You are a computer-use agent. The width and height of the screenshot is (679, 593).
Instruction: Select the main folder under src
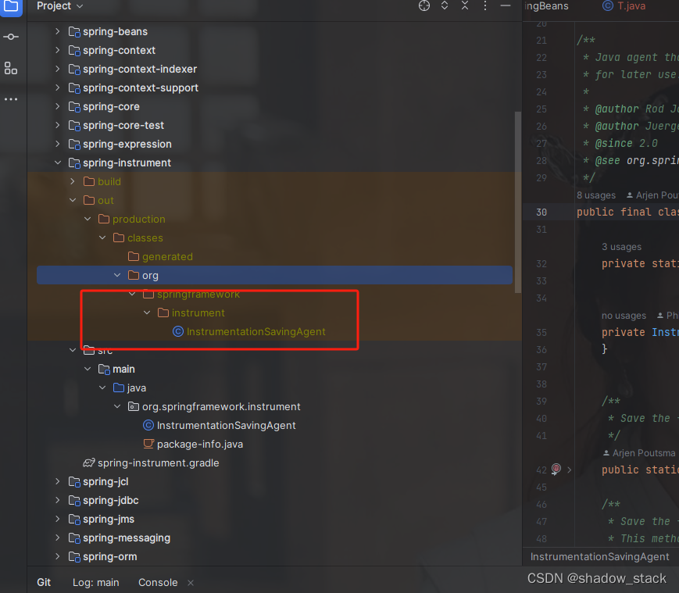click(123, 370)
